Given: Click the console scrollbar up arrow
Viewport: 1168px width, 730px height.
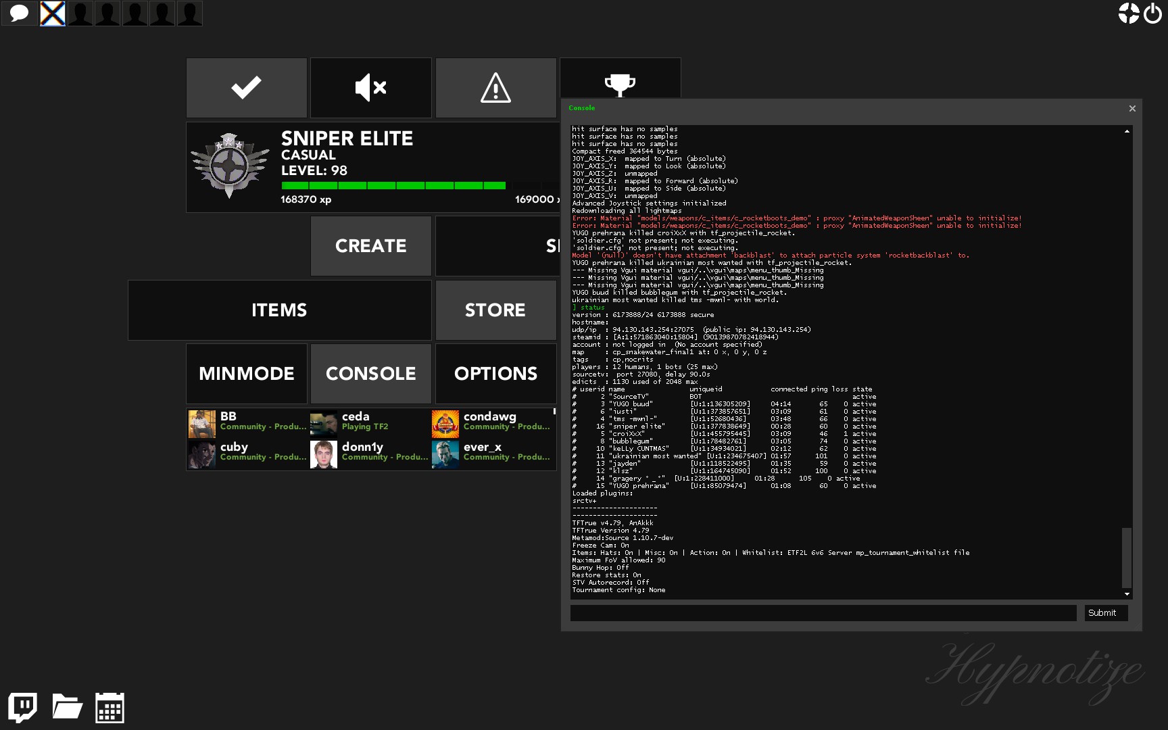Looking at the screenshot, I should (x=1127, y=131).
